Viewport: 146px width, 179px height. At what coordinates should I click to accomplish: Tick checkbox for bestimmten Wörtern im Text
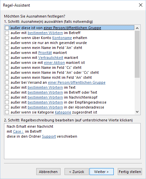click(x=7, y=87)
